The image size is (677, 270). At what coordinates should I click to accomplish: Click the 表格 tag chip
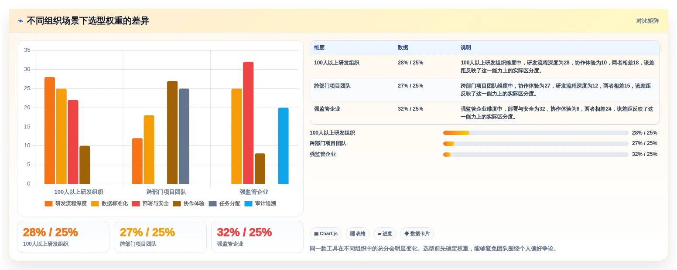click(358, 233)
